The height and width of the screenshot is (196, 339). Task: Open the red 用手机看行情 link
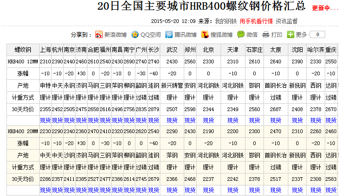[256, 21]
